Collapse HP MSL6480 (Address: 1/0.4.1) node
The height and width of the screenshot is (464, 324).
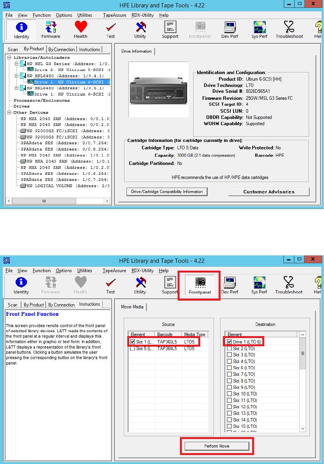17,76
